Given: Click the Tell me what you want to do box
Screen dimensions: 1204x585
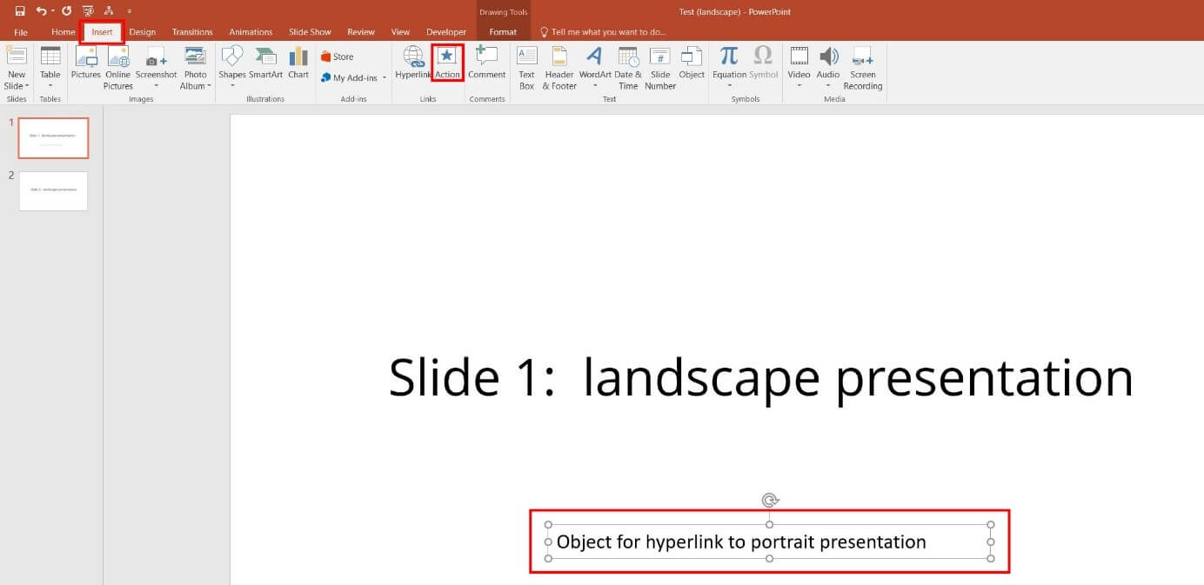Looking at the screenshot, I should coord(609,32).
